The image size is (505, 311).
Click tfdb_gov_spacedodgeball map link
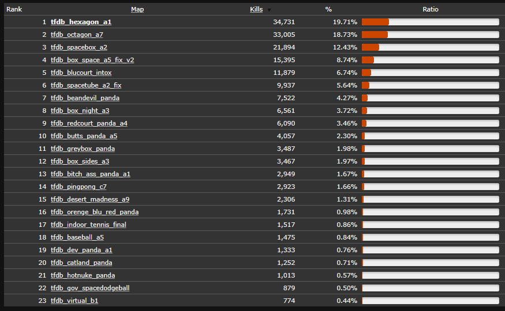click(90, 288)
